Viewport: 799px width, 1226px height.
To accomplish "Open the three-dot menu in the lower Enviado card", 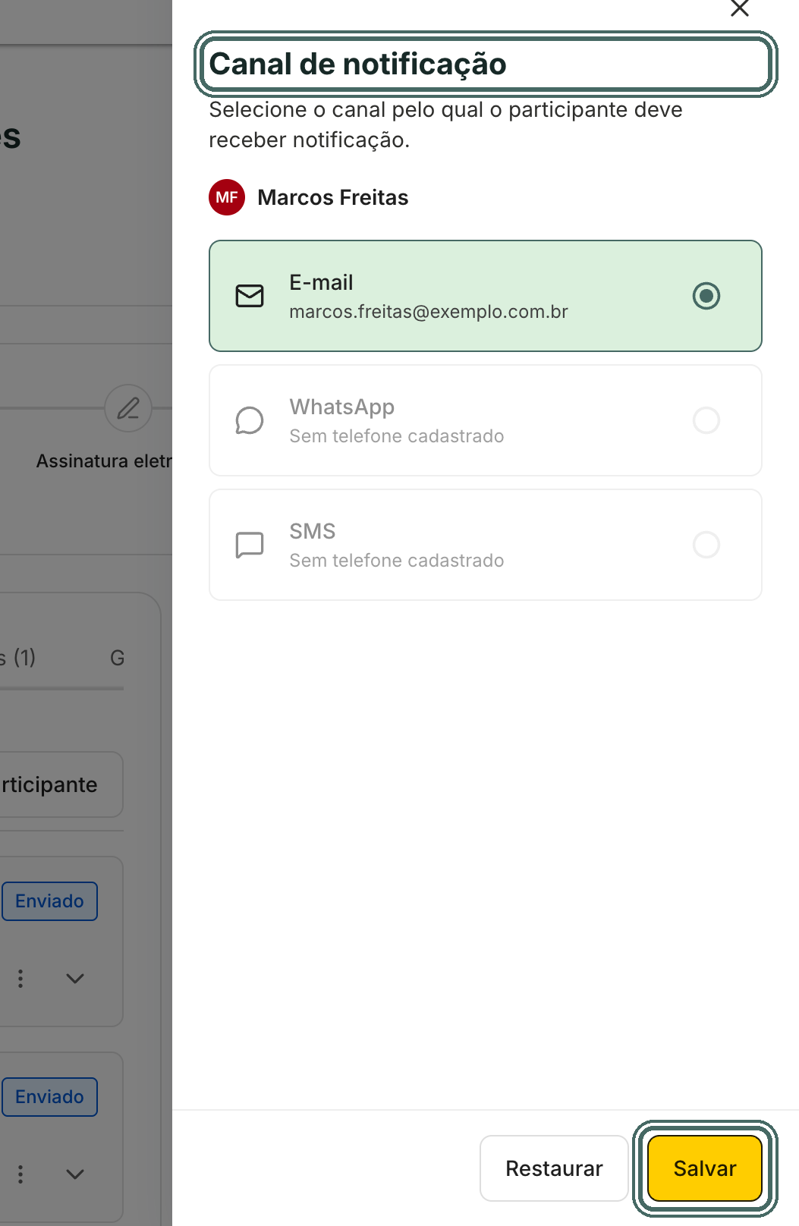I will [20, 1174].
